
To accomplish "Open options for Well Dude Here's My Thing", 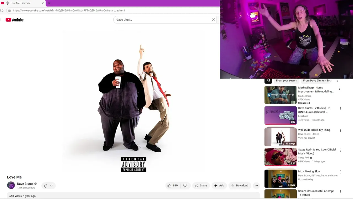I will [x=340, y=130].
